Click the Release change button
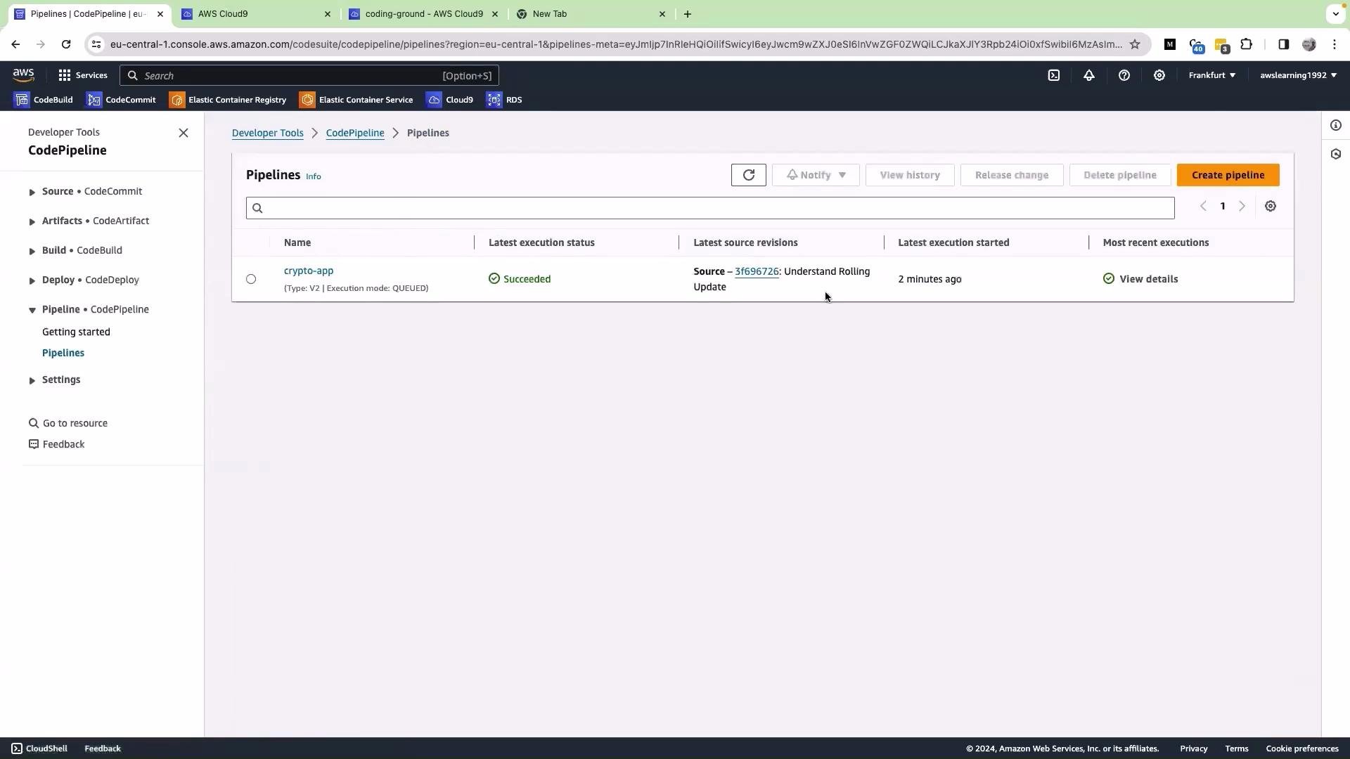 click(x=1011, y=175)
